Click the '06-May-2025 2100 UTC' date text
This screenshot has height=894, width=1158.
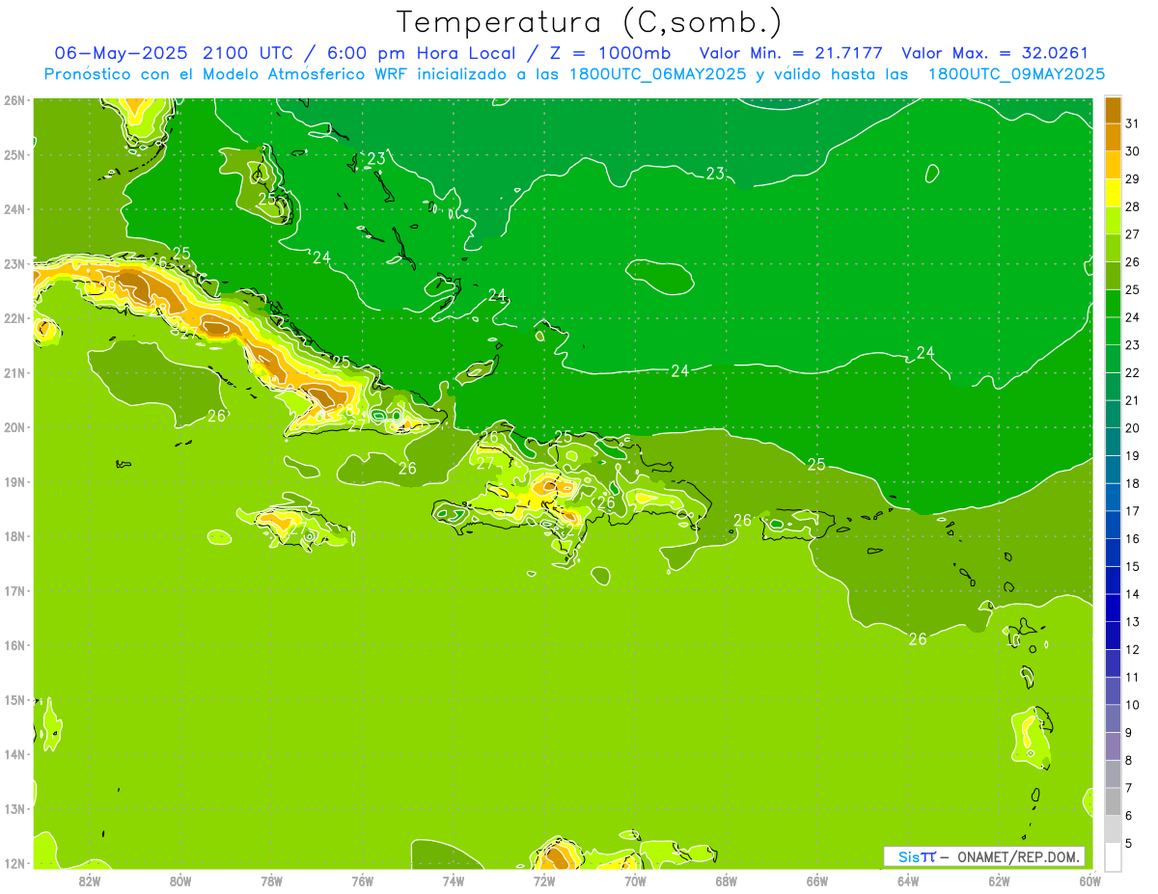pyautogui.click(x=174, y=53)
